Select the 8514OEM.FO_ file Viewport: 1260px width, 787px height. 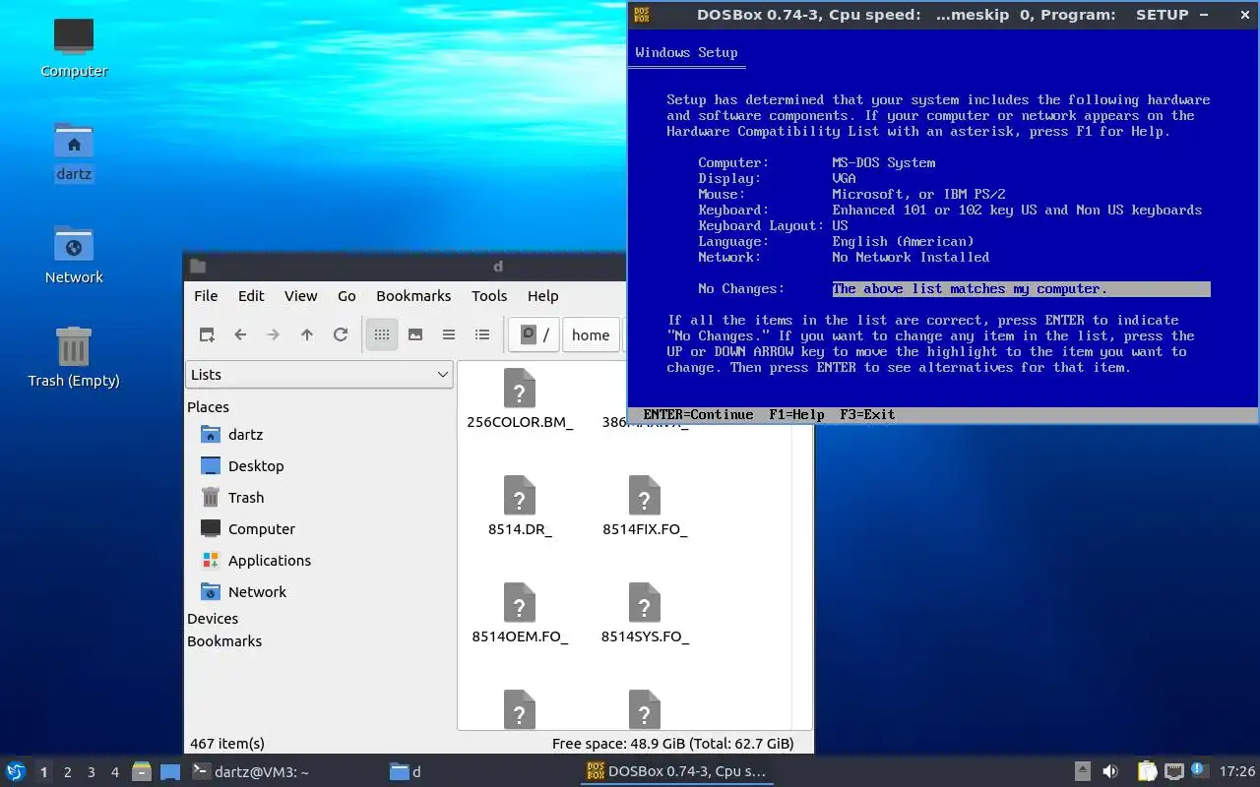click(520, 614)
